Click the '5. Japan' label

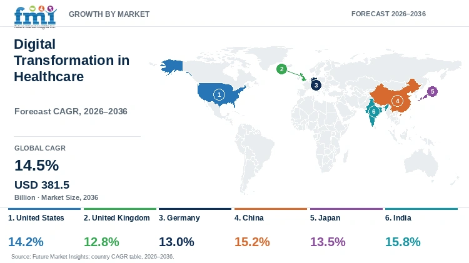(325, 218)
